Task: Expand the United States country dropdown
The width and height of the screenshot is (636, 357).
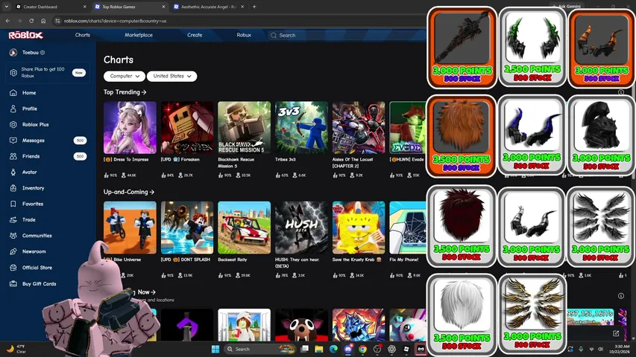Action: pyautogui.click(x=172, y=76)
